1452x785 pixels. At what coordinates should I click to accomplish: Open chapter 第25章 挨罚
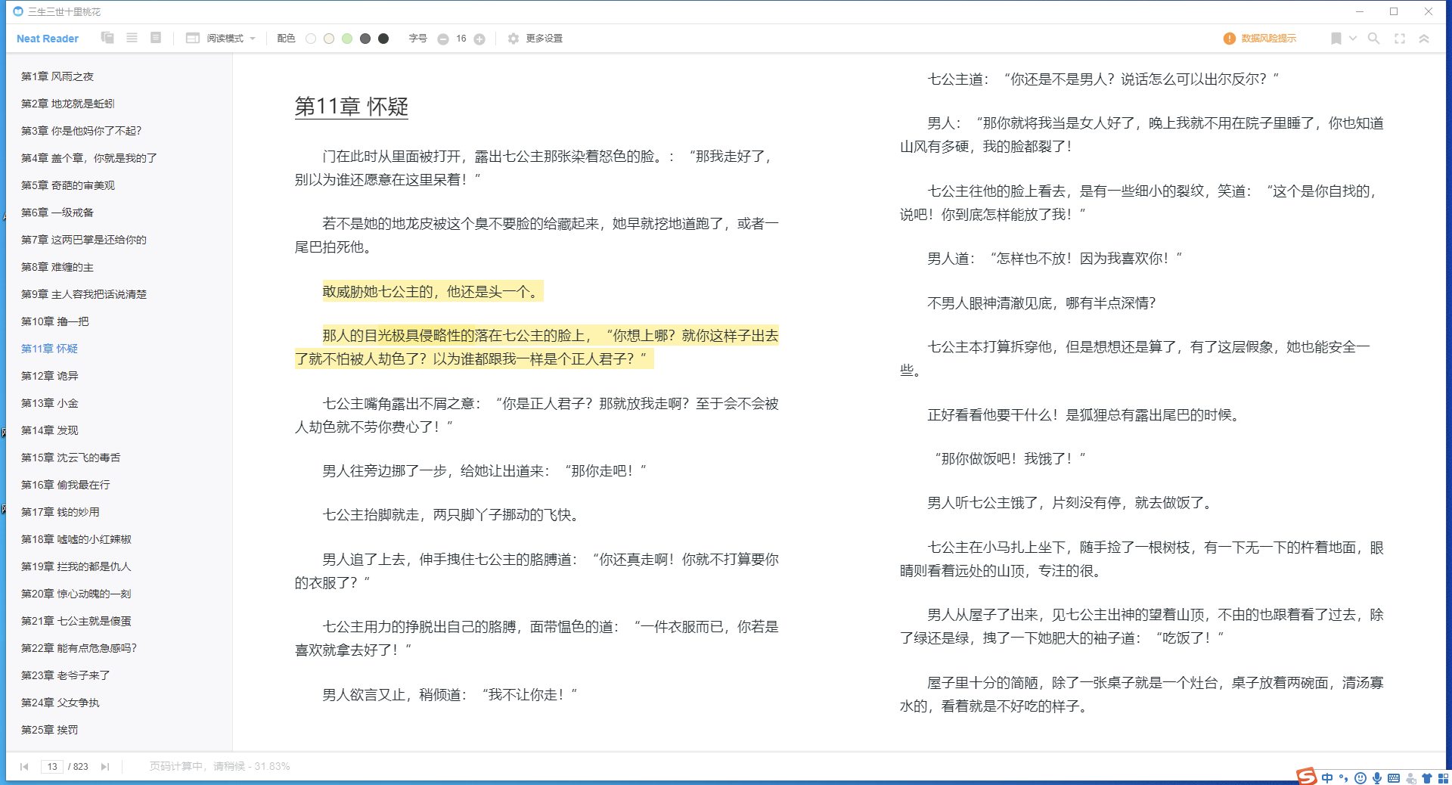(x=50, y=730)
